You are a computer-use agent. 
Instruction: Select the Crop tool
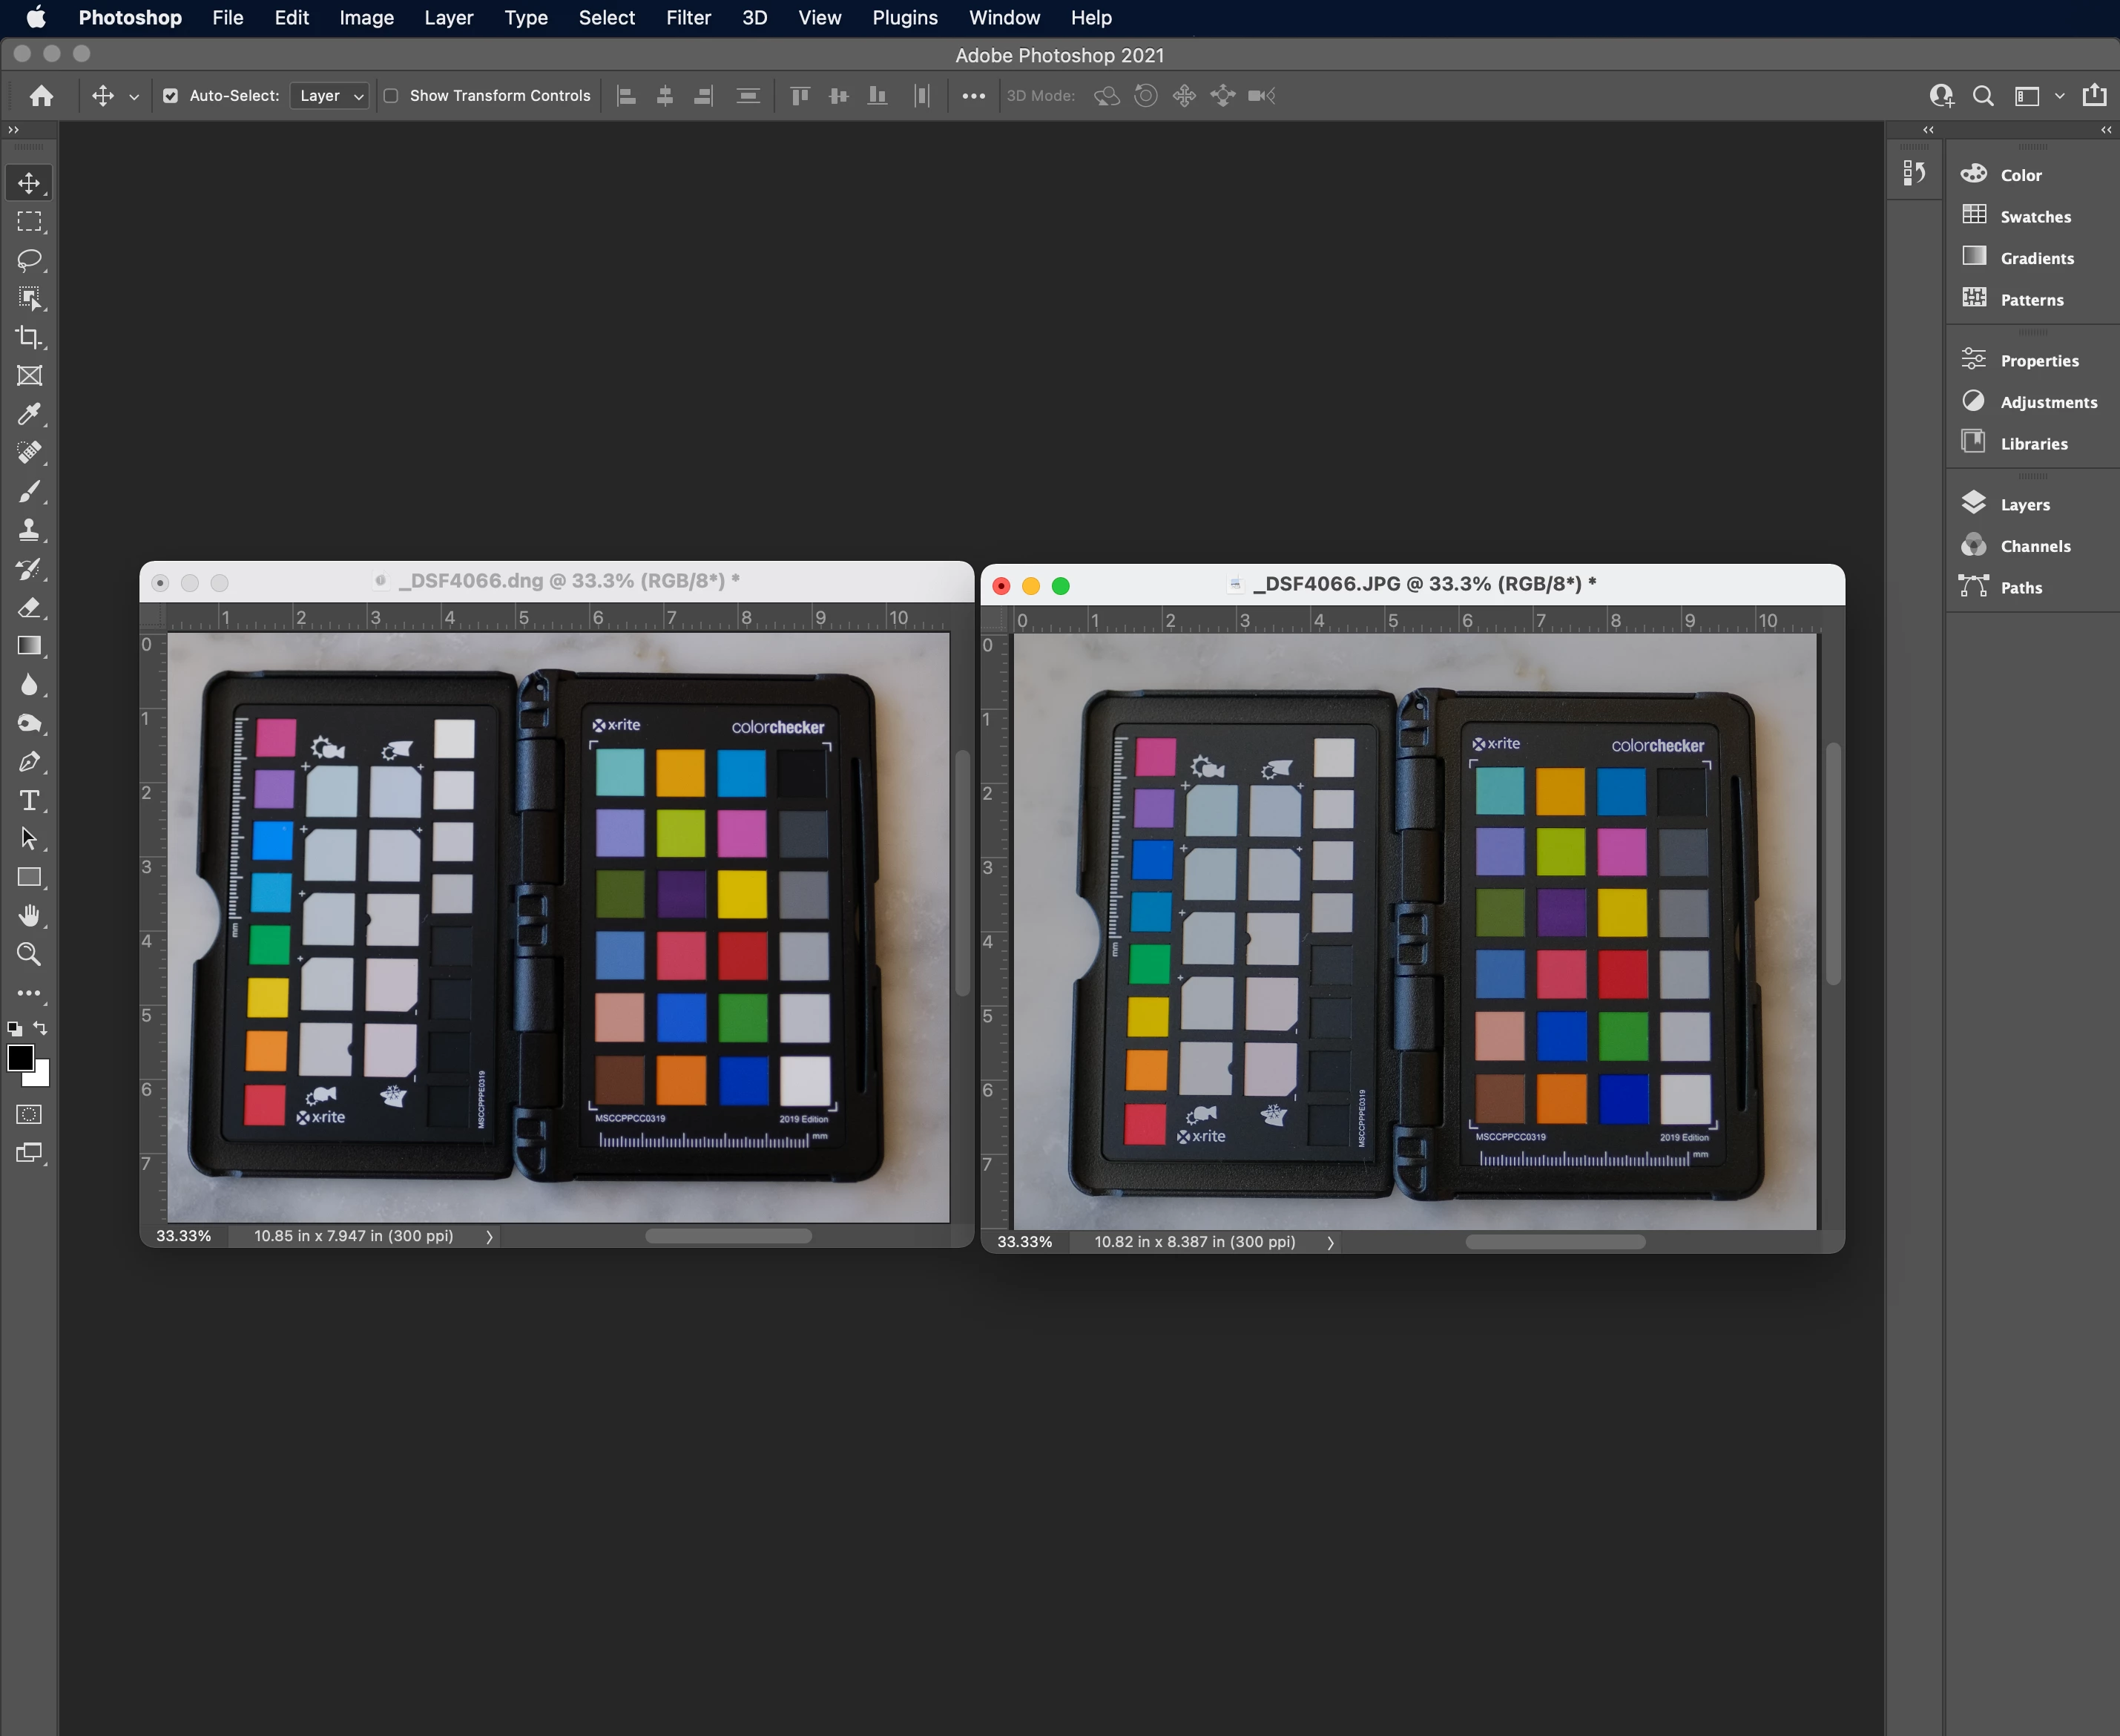tap(29, 337)
